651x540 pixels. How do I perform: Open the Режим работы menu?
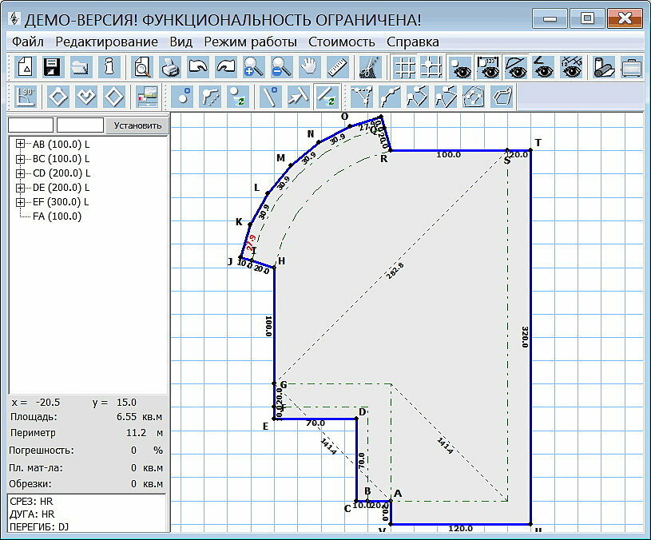click(250, 42)
